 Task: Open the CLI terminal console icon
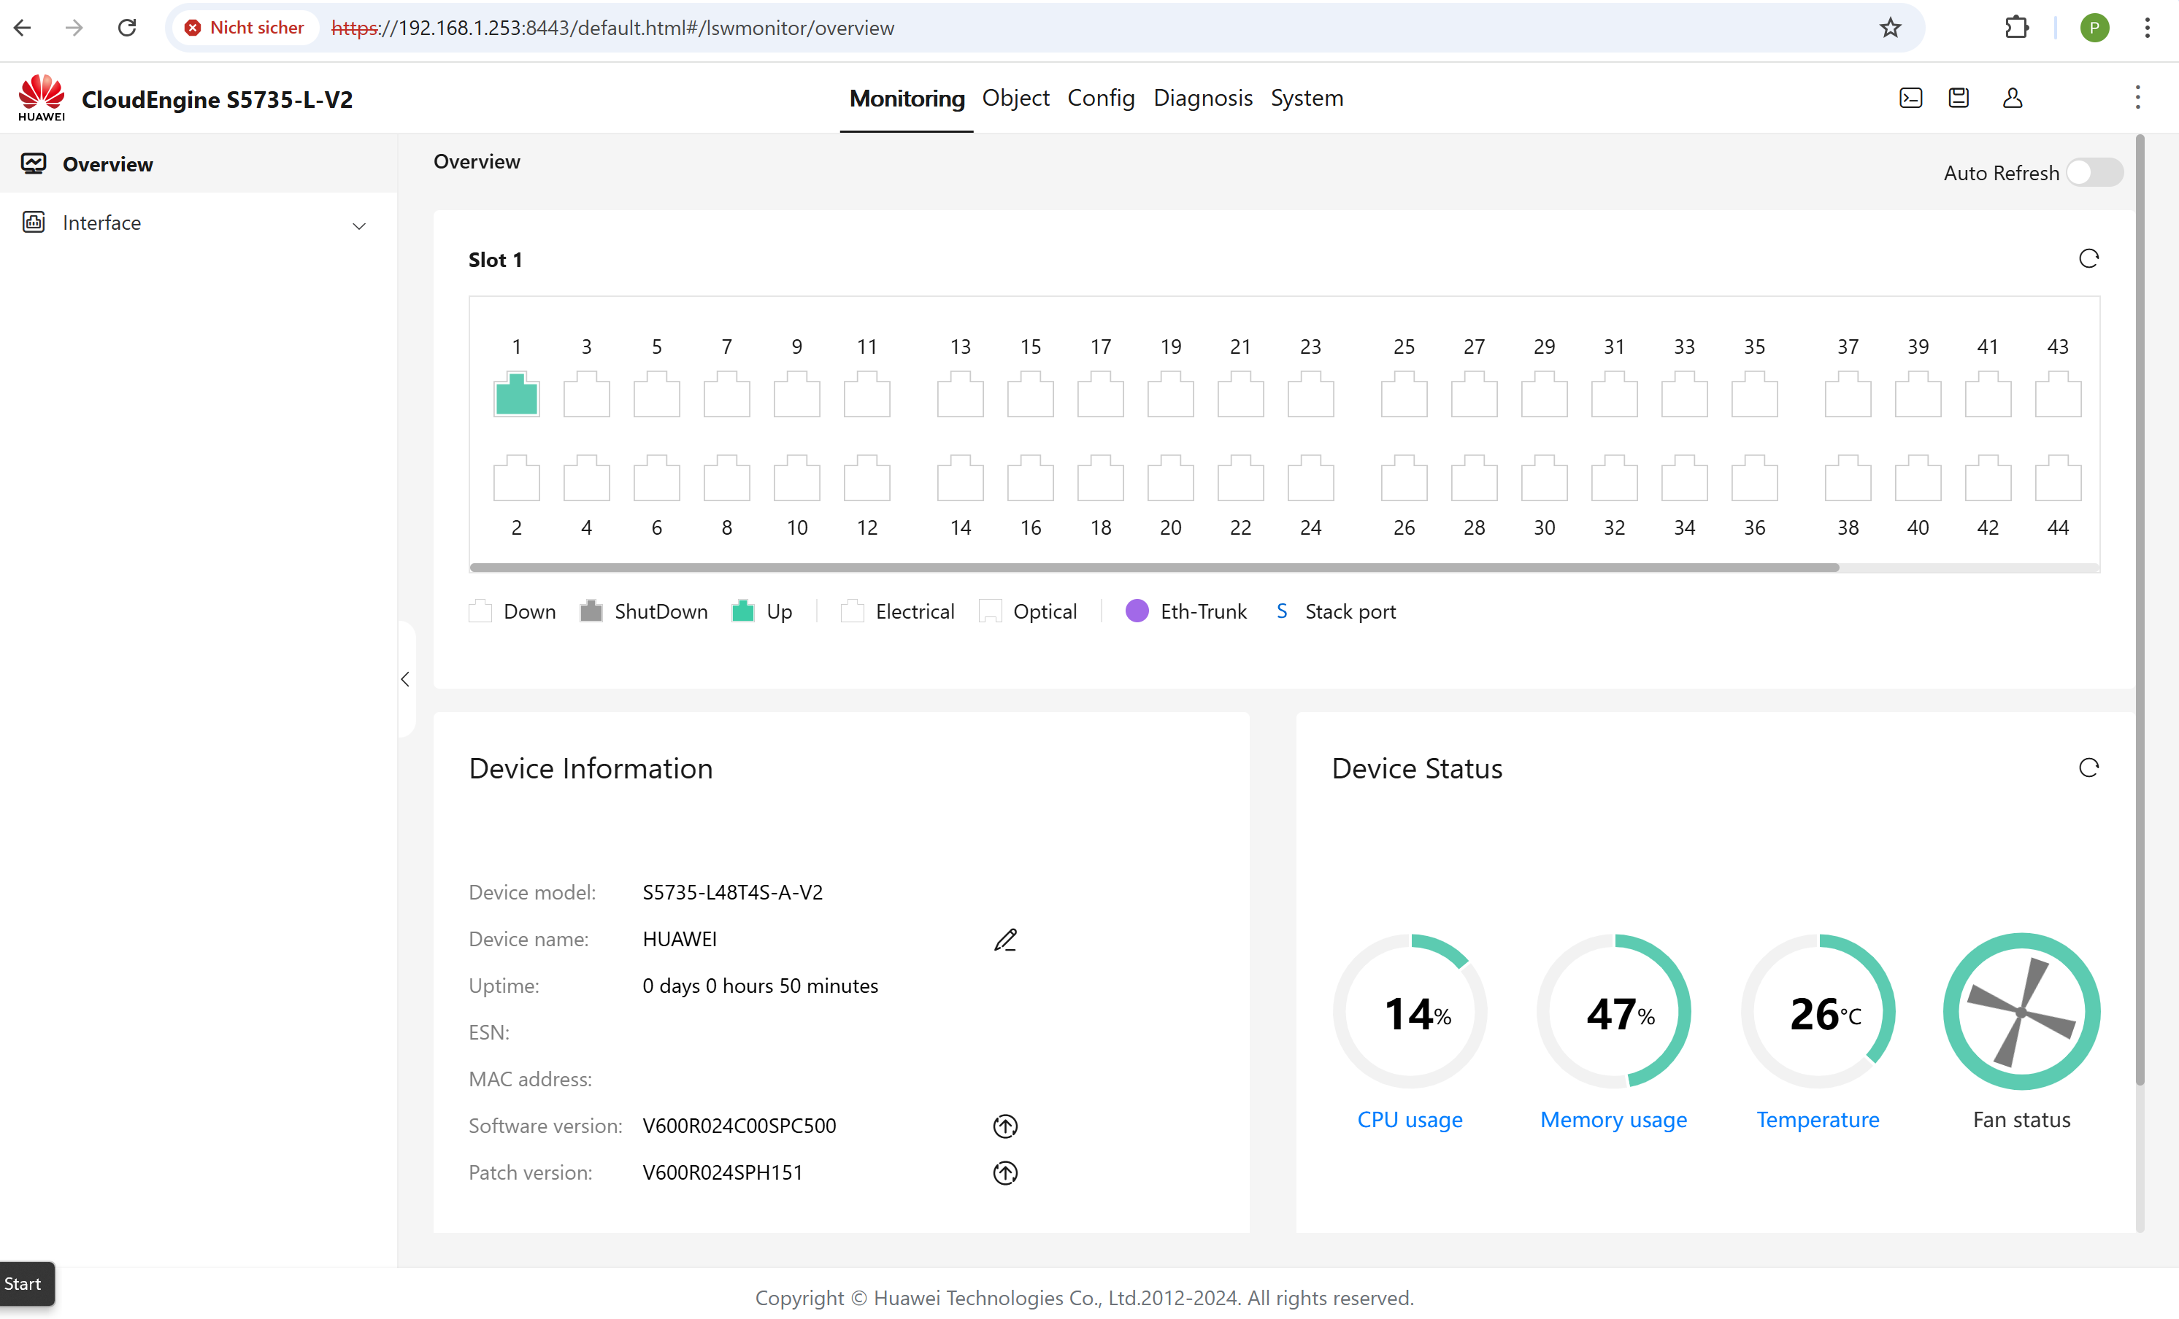point(1910,97)
